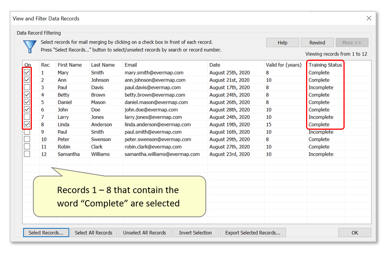
Task: Toggle the Linda Anderson record checkbox
Action: (x=27, y=124)
